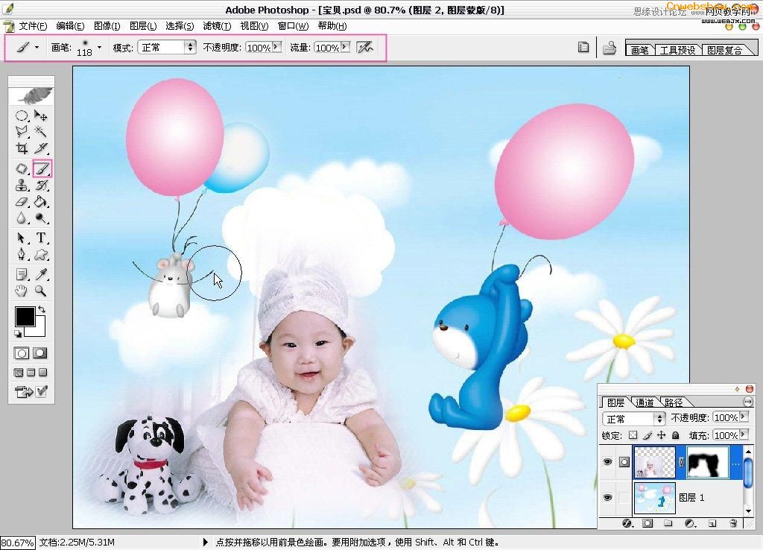
Task: Reset to default foreground/background colors
Action: point(18,333)
